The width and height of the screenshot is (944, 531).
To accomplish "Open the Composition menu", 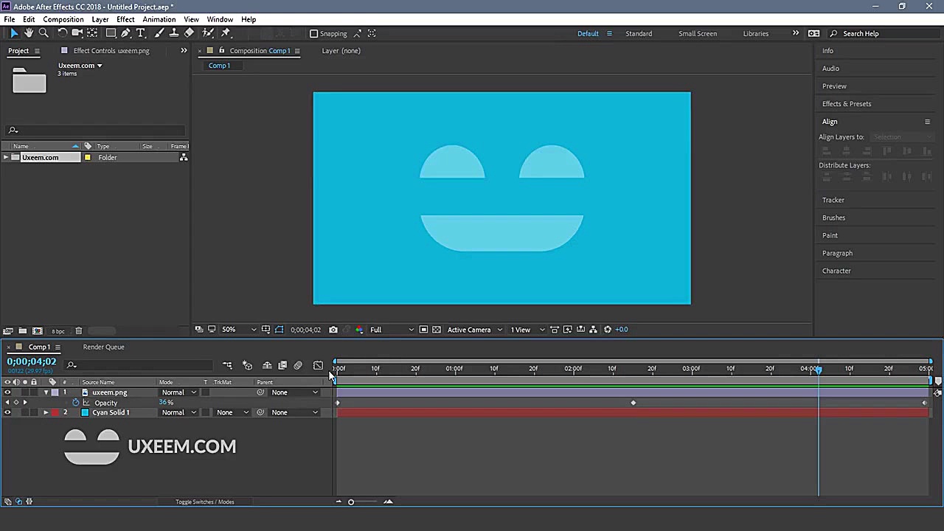I will (x=63, y=19).
